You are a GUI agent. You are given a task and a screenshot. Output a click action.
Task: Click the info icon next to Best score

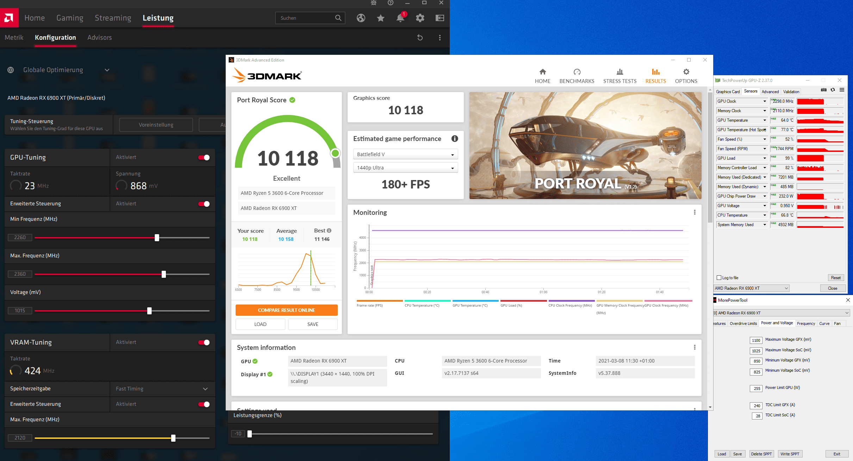point(329,231)
